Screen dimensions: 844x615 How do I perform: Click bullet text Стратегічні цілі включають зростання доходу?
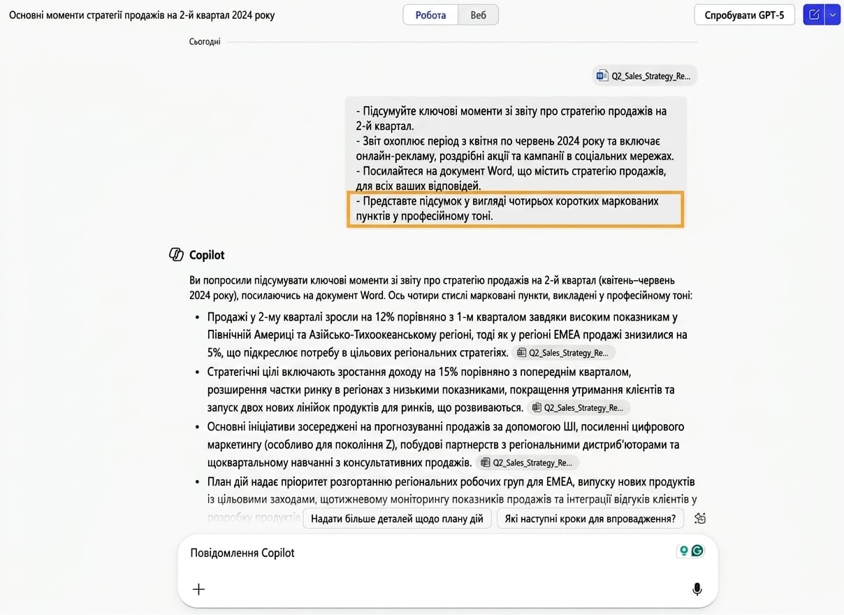coord(441,389)
